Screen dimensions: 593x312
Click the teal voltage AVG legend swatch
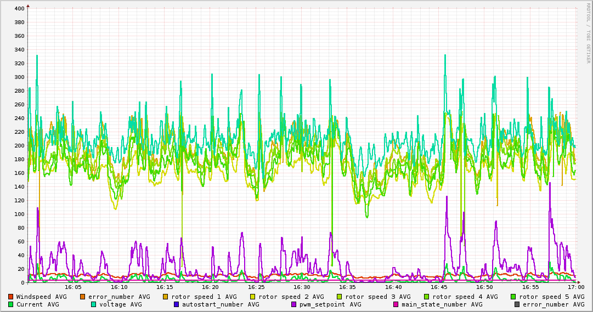pyautogui.click(x=94, y=304)
